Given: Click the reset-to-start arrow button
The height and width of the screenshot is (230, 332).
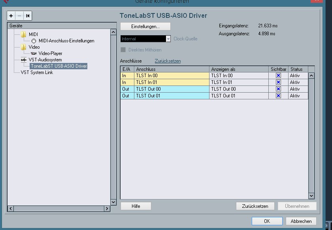Looking at the screenshot, I should 28,16.
